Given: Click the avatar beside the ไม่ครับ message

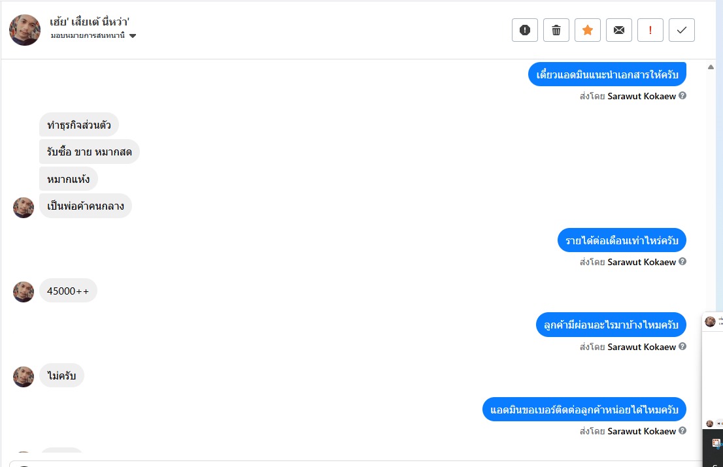Looking at the screenshot, I should [24, 377].
